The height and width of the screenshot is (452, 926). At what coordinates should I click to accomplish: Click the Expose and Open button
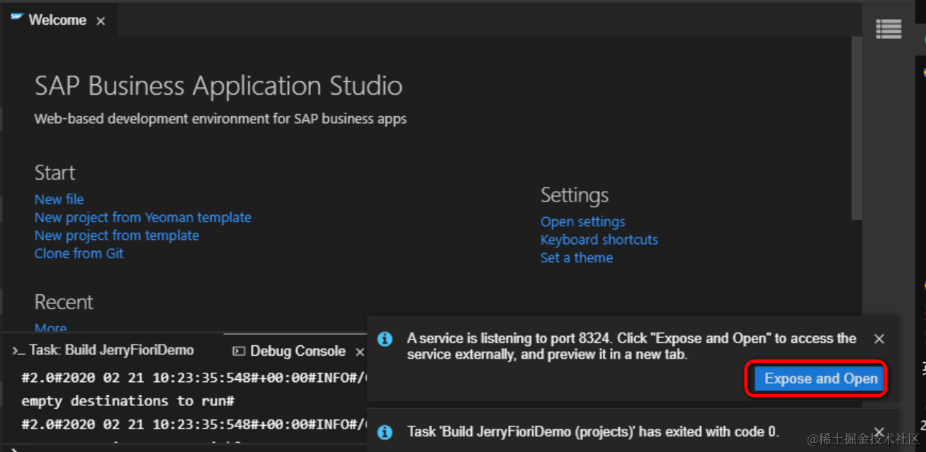821,378
